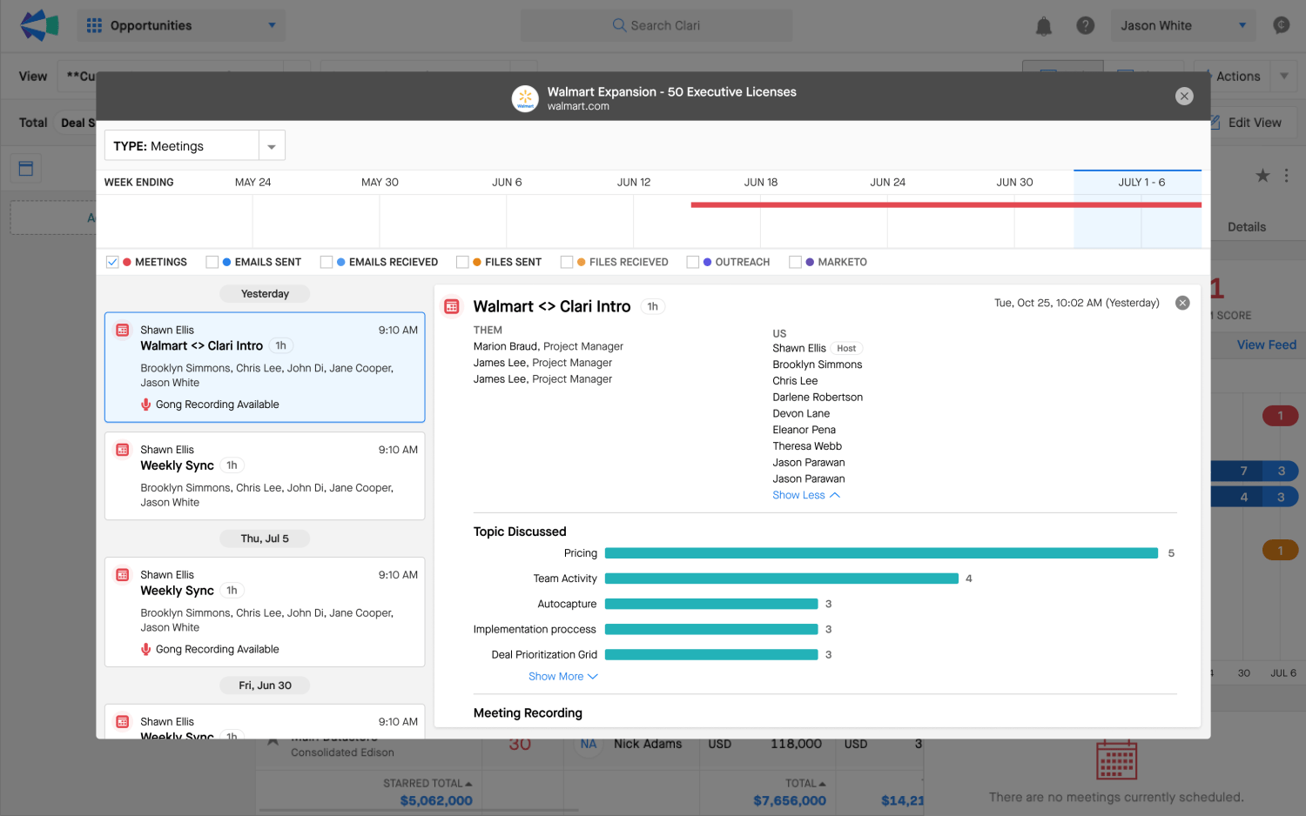Click the notifications bell icon

[1043, 26]
